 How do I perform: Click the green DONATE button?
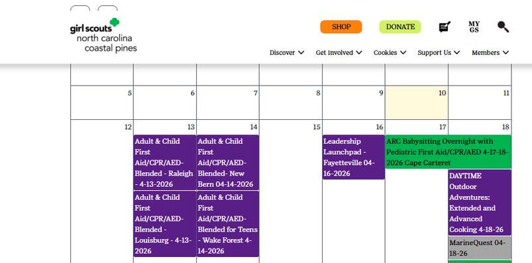click(400, 26)
